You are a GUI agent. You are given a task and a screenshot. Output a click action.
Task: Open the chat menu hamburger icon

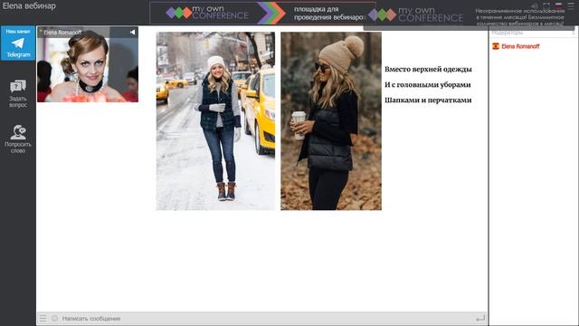coord(43,318)
